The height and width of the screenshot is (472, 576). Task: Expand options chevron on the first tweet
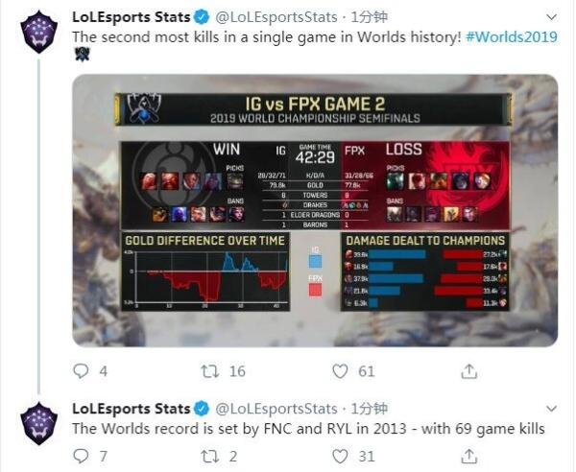pos(552,17)
